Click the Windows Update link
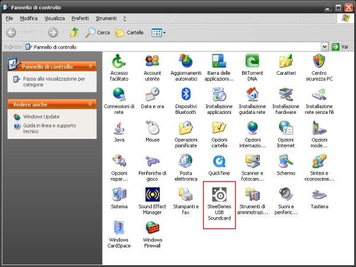The width and height of the screenshot is (356, 267). click(41, 116)
